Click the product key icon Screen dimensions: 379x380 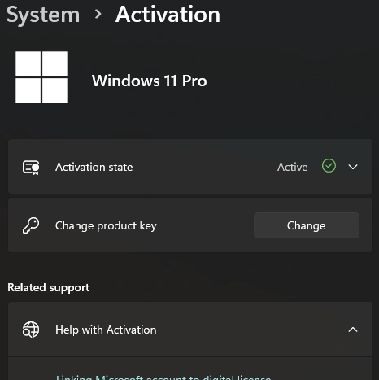click(x=31, y=225)
